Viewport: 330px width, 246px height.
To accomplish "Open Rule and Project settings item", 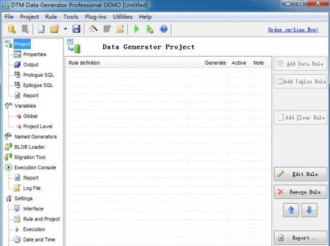I will pos(42,219).
